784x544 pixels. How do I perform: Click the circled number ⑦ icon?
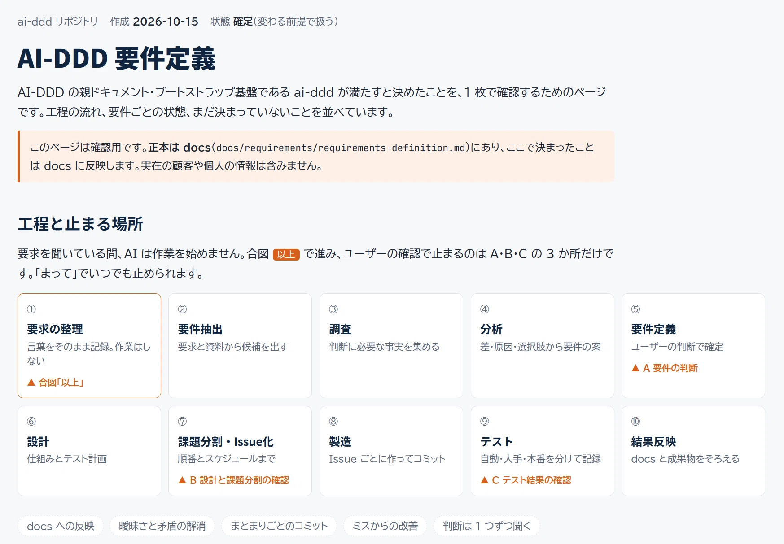click(182, 422)
